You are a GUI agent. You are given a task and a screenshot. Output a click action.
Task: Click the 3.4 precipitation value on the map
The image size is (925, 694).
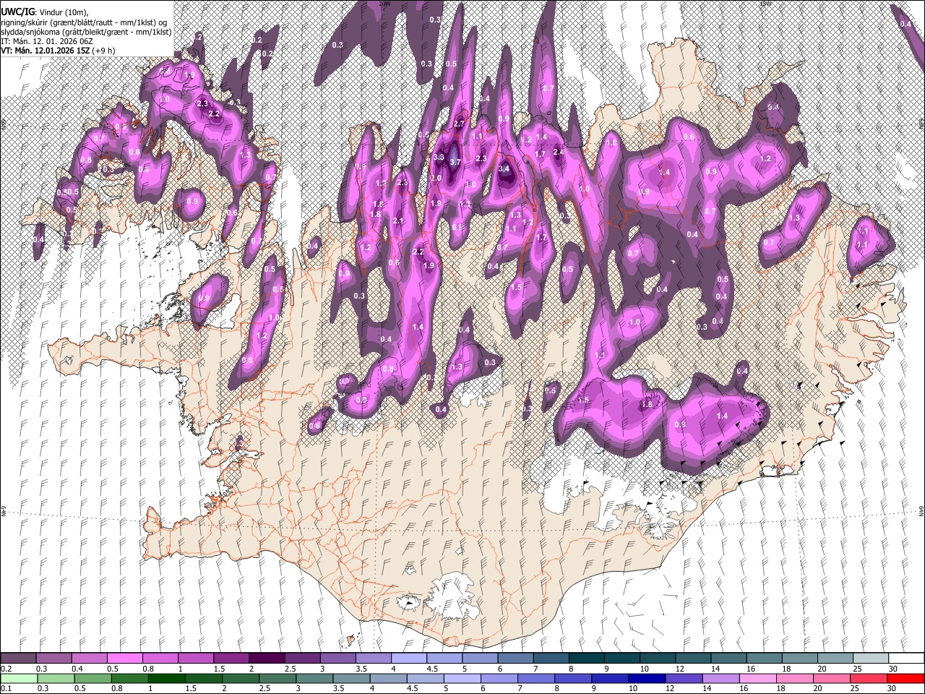click(x=504, y=168)
